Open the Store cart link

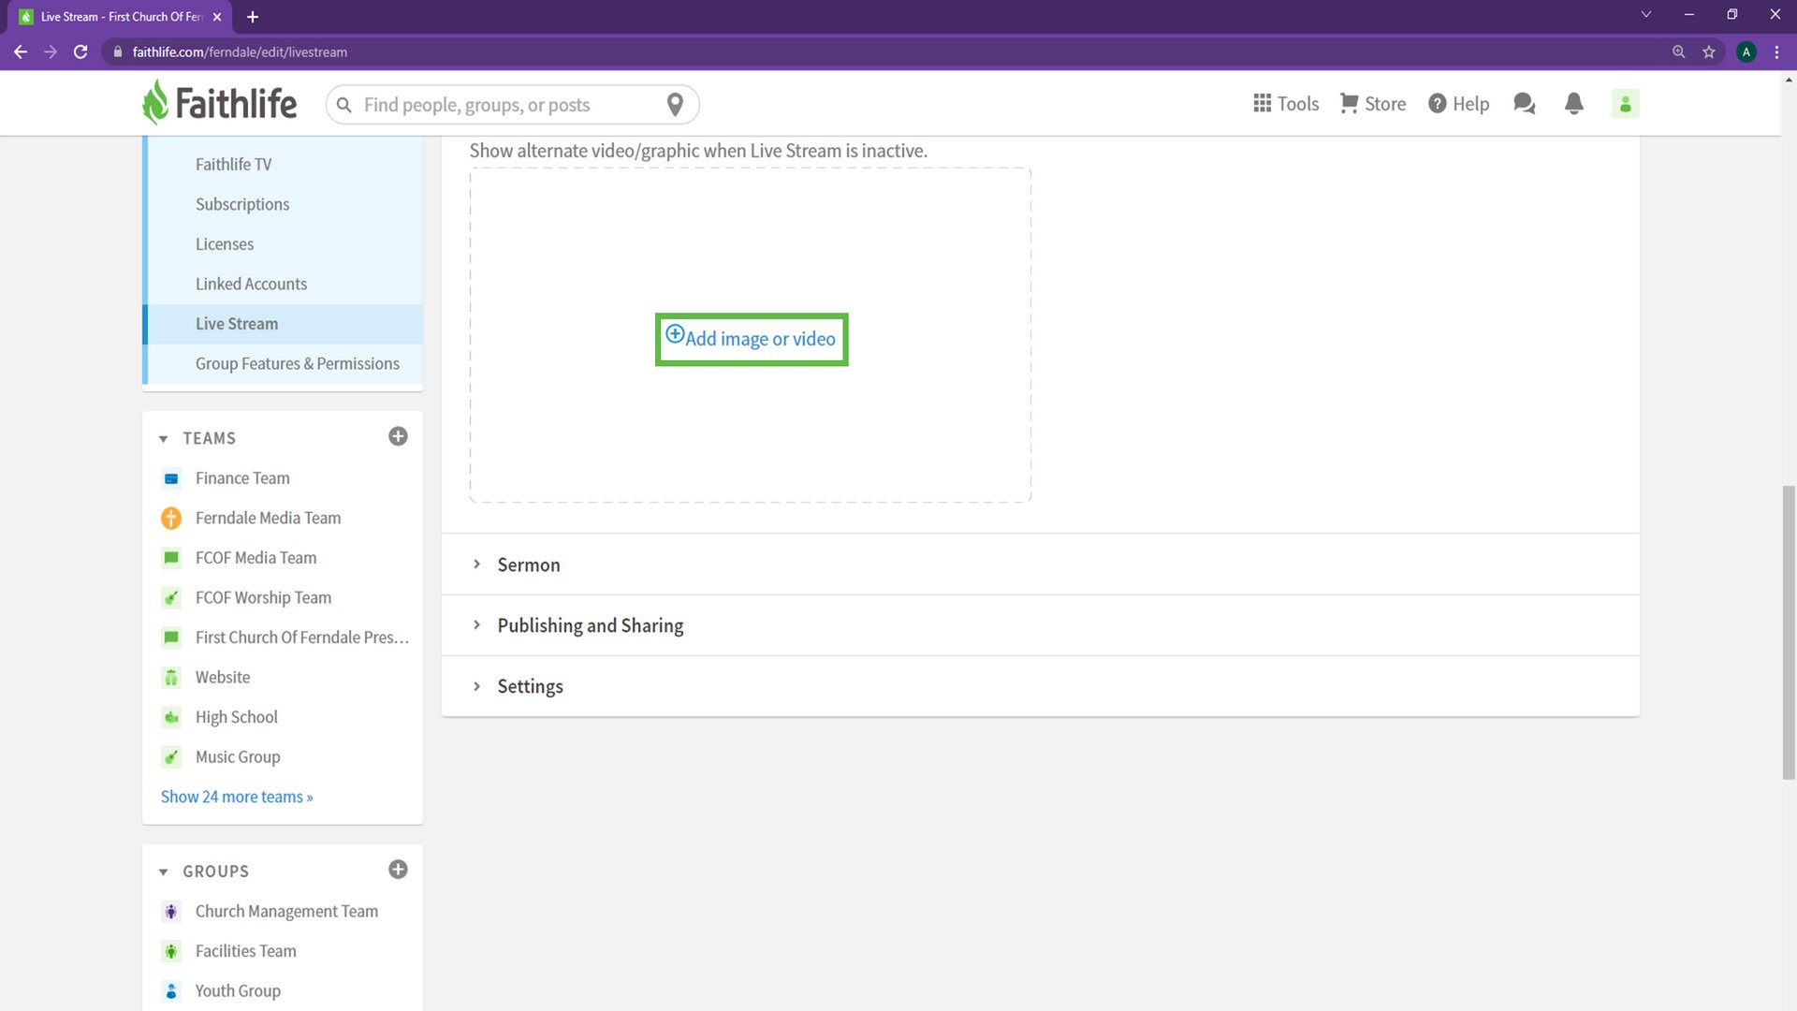click(x=1373, y=104)
